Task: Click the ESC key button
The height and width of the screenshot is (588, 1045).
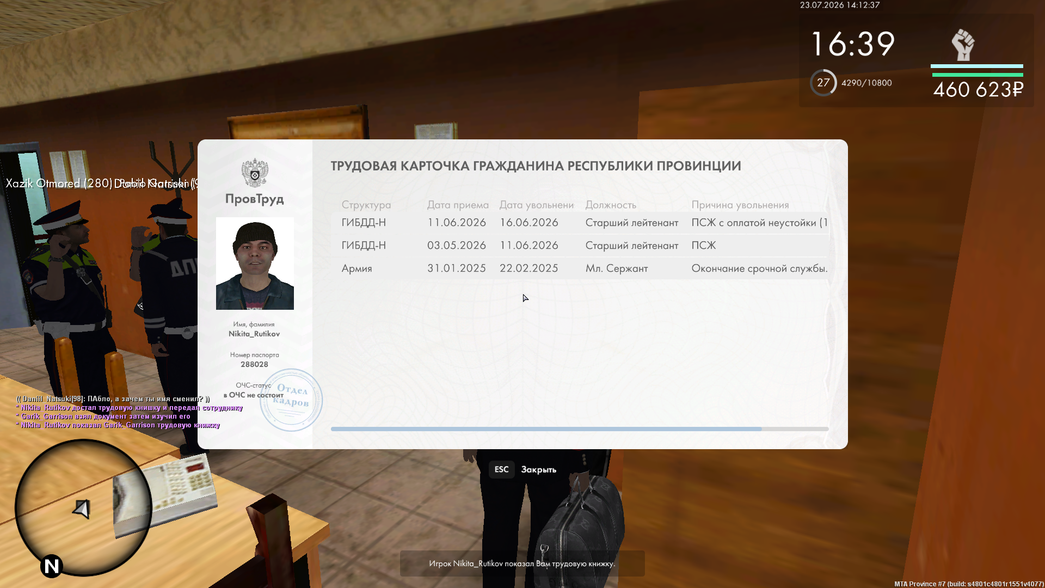Action: coord(501,469)
